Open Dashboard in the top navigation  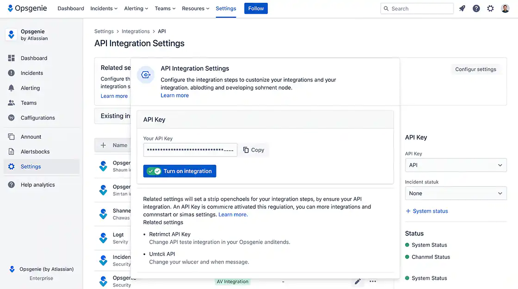point(71,9)
